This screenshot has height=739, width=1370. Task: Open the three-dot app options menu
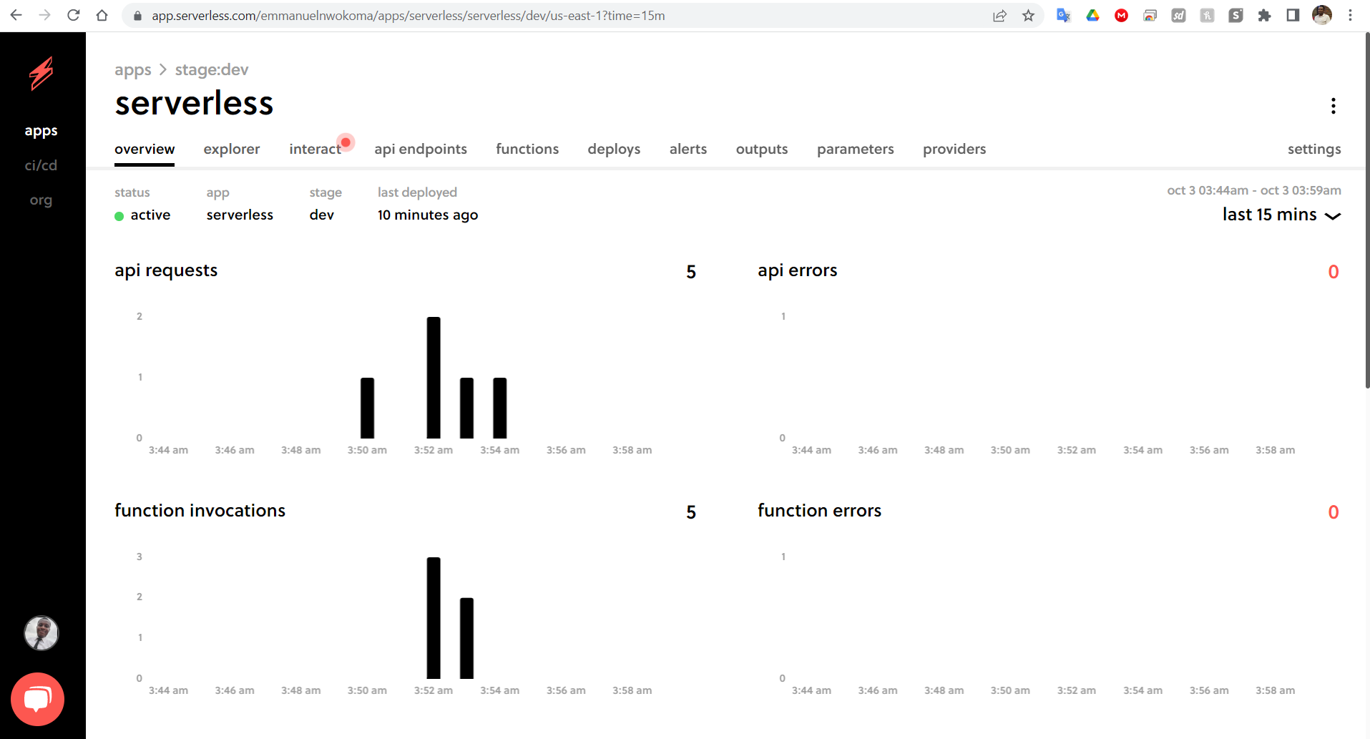(1333, 106)
